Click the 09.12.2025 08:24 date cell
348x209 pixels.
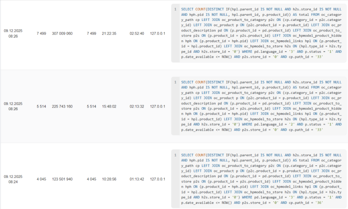pos(13,179)
